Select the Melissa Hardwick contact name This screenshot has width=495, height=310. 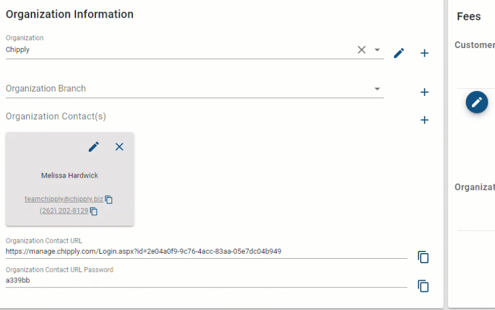click(69, 175)
